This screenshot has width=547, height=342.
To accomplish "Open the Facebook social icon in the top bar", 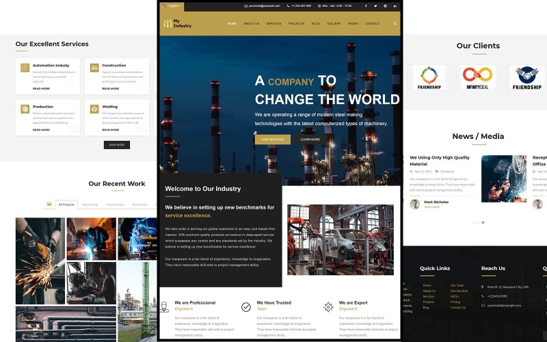I will click(366, 6).
